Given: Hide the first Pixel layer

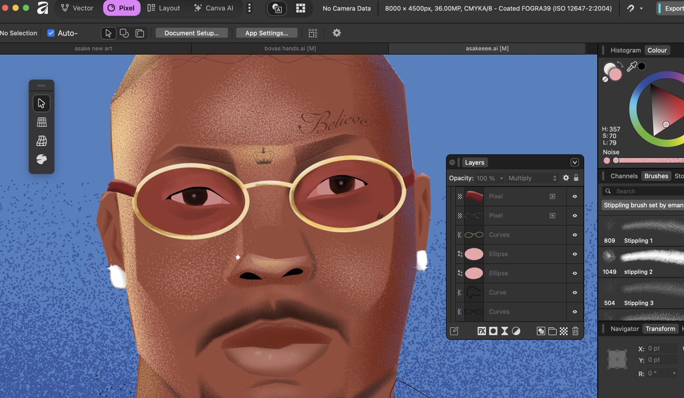Looking at the screenshot, I should (574, 196).
